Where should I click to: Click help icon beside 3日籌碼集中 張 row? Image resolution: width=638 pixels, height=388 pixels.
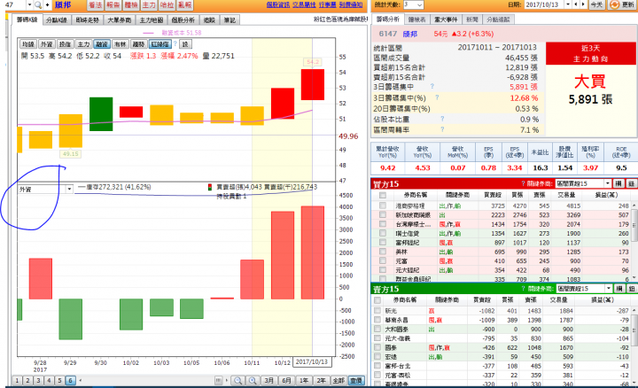[432, 86]
